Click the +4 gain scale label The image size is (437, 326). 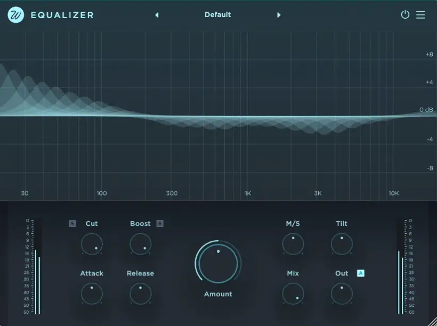(430, 82)
